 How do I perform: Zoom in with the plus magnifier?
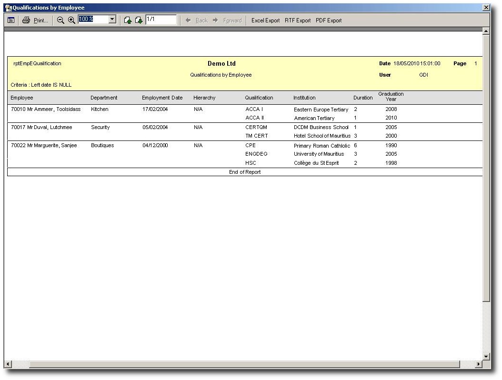[72, 20]
